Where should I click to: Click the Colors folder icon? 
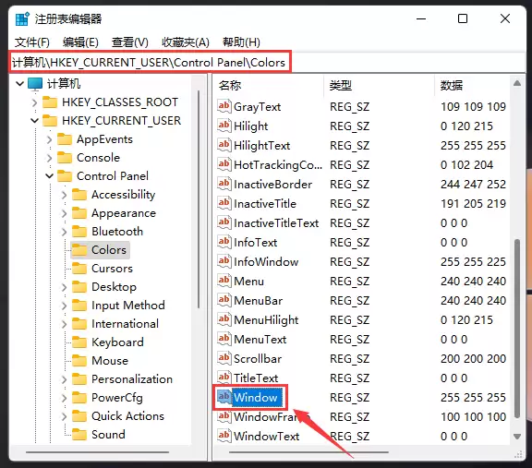pos(79,250)
